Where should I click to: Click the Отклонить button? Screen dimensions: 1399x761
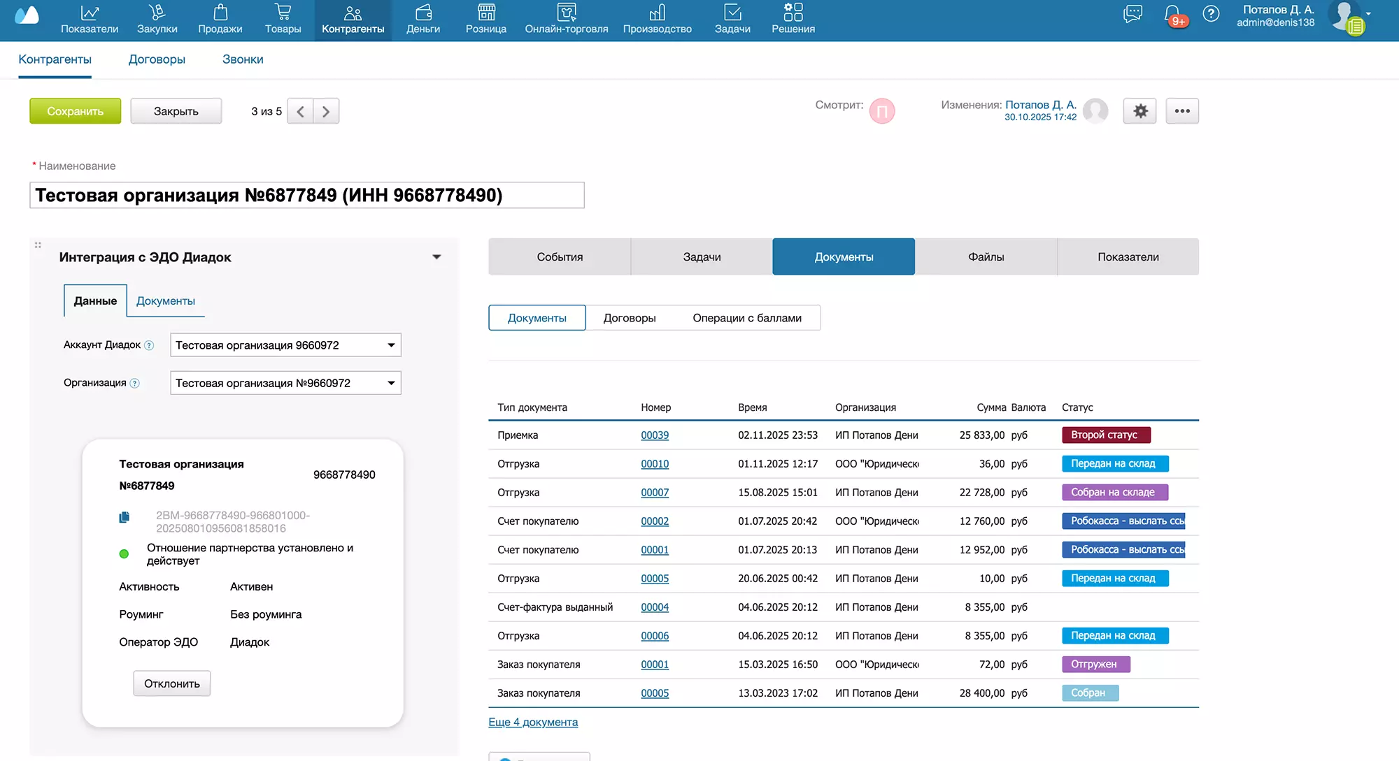pyautogui.click(x=172, y=683)
